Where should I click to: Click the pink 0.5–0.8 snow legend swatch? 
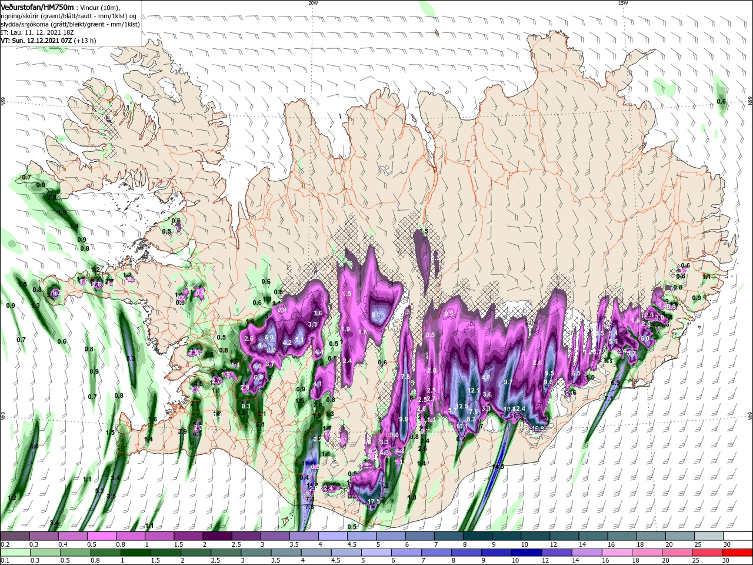pos(101,536)
